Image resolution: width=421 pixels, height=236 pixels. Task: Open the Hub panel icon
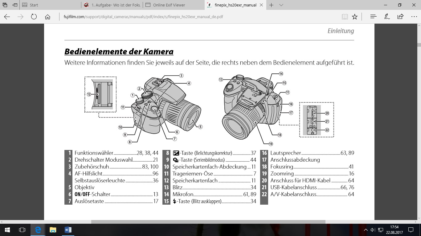click(x=373, y=17)
